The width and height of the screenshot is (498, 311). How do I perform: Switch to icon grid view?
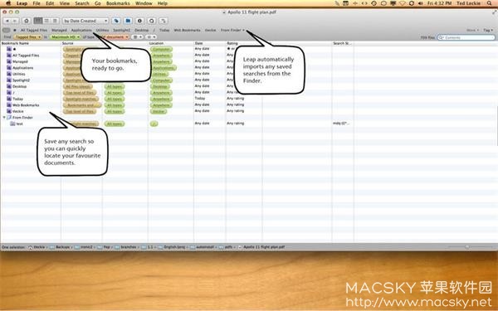tap(38, 21)
